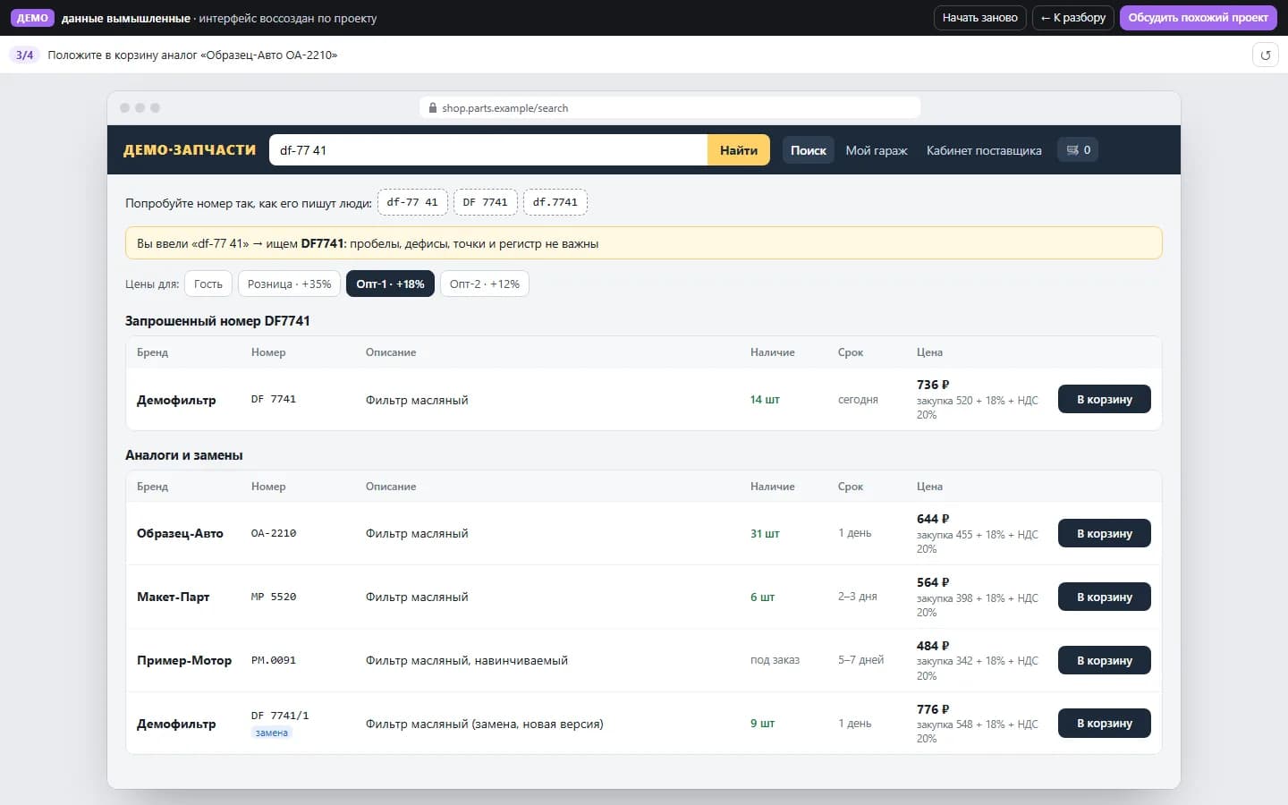Open the Поиск tab

(809, 150)
